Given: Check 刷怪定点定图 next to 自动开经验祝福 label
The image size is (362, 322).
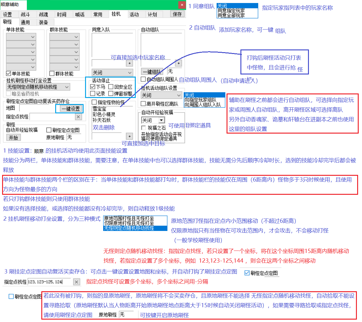Looking at the screenshot, I should click(49, 130).
